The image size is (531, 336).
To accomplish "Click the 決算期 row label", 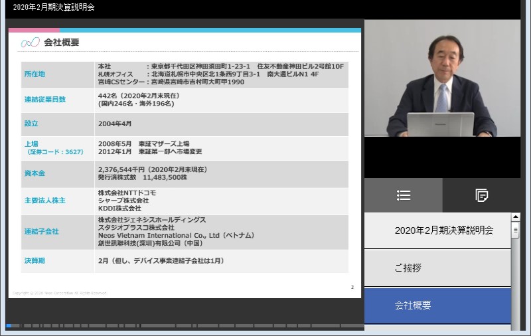I will click(x=35, y=261).
